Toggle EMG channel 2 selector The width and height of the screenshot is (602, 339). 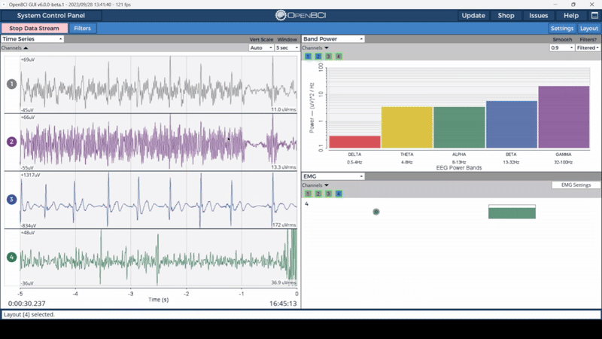(x=318, y=194)
